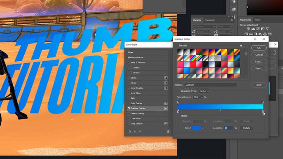Add an Exposure adjustment
The width and height of the screenshot is (283, 159).
[263, 29]
